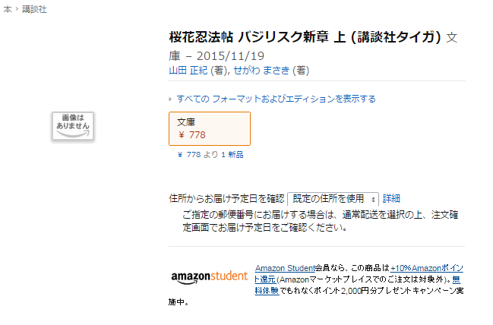The height and width of the screenshot is (325, 493).
Task: Click the 住所からお届け予定日を確認 label
Action: [x=226, y=198]
